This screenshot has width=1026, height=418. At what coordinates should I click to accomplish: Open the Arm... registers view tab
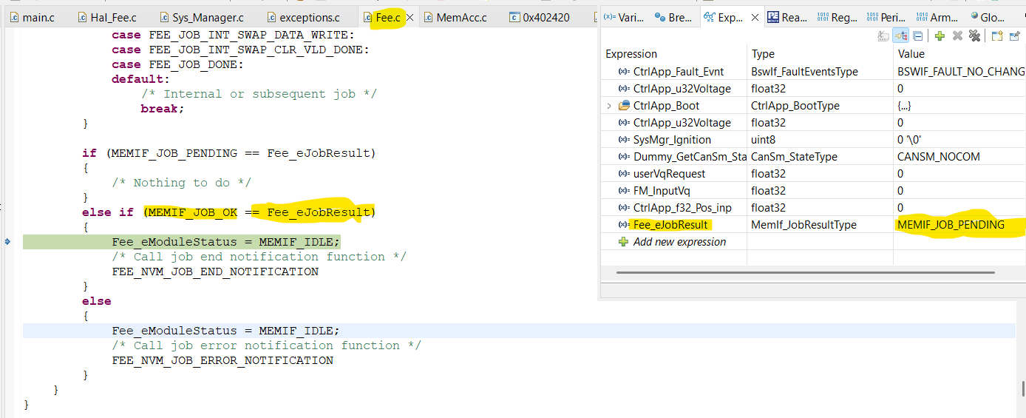(x=937, y=17)
